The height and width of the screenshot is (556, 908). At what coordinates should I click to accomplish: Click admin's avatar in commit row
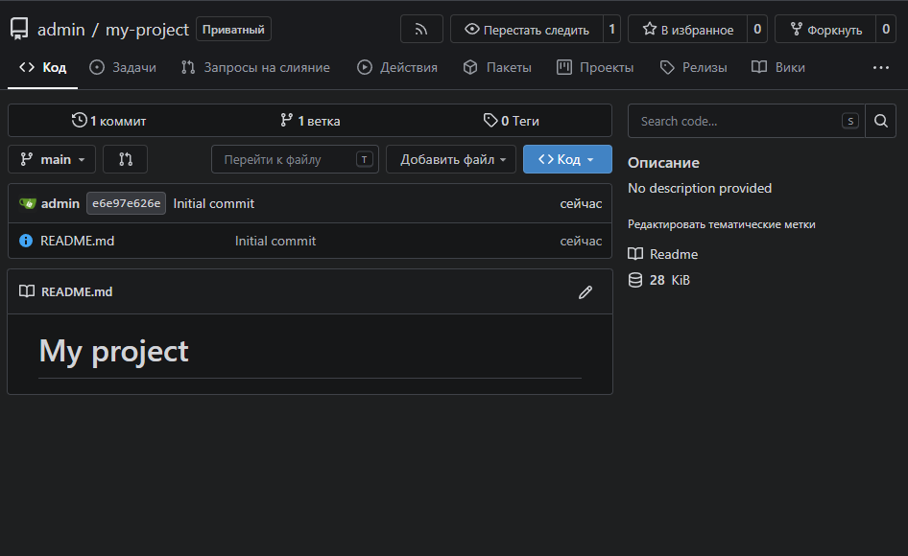pos(27,203)
